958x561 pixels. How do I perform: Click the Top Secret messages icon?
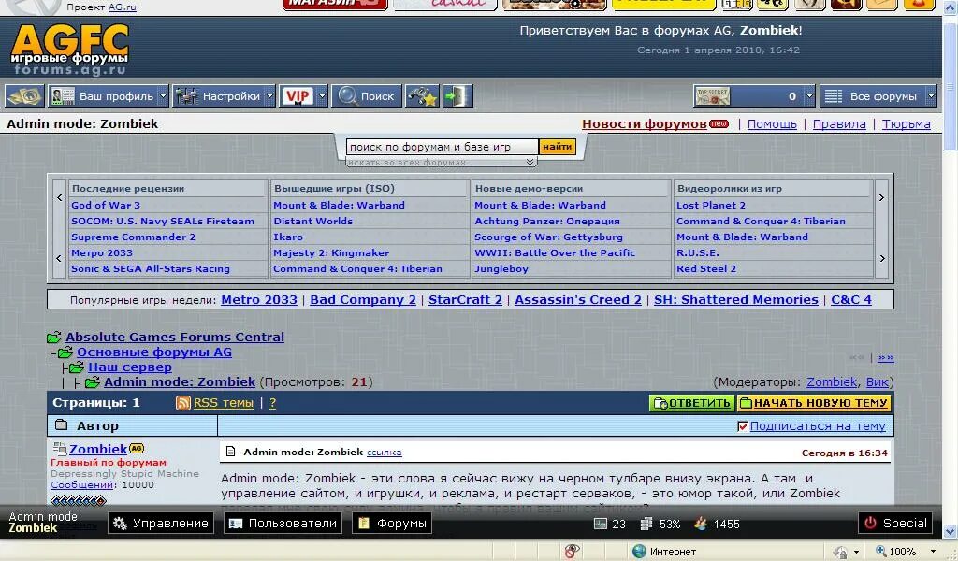(712, 96)
